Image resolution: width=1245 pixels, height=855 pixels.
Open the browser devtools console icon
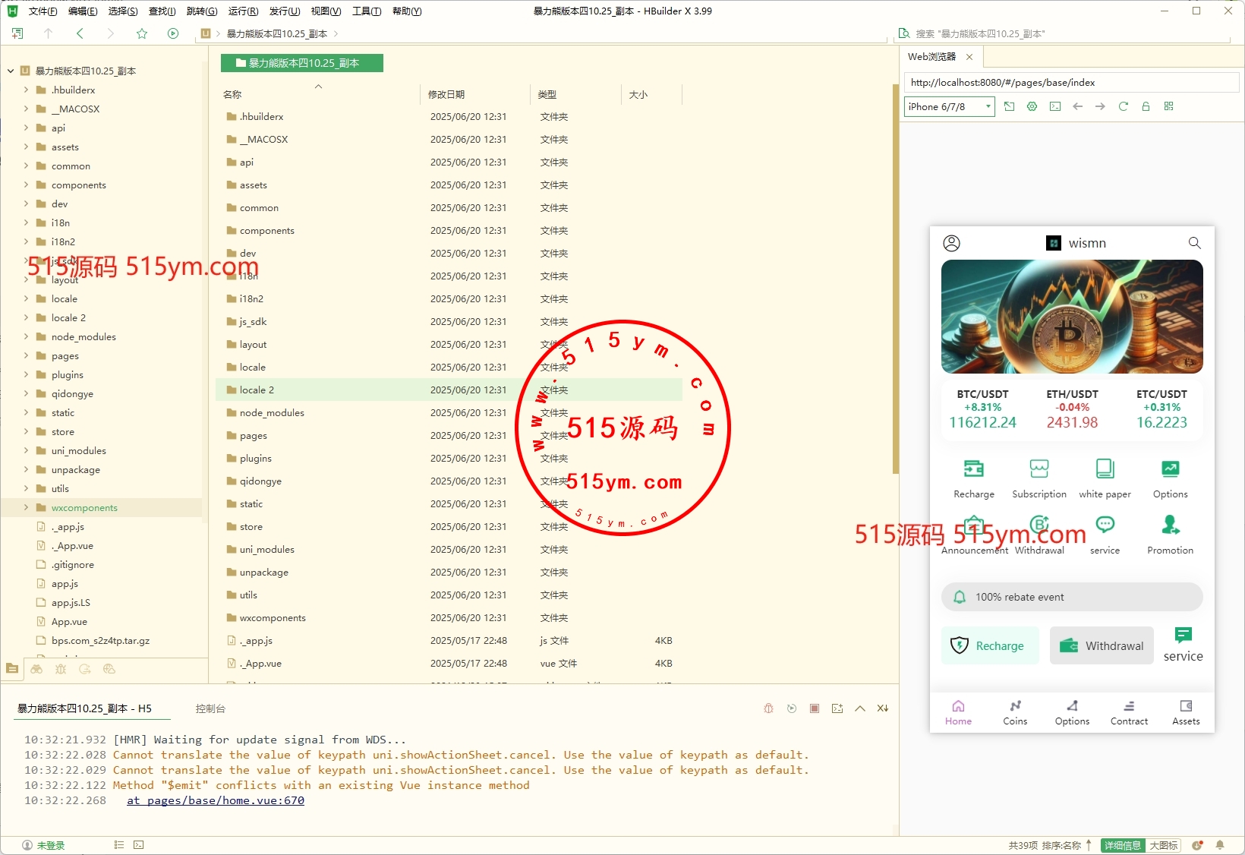(1054, 106)
